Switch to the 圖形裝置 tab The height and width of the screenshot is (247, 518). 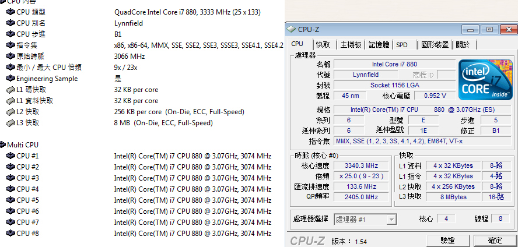tap(435, 45)
